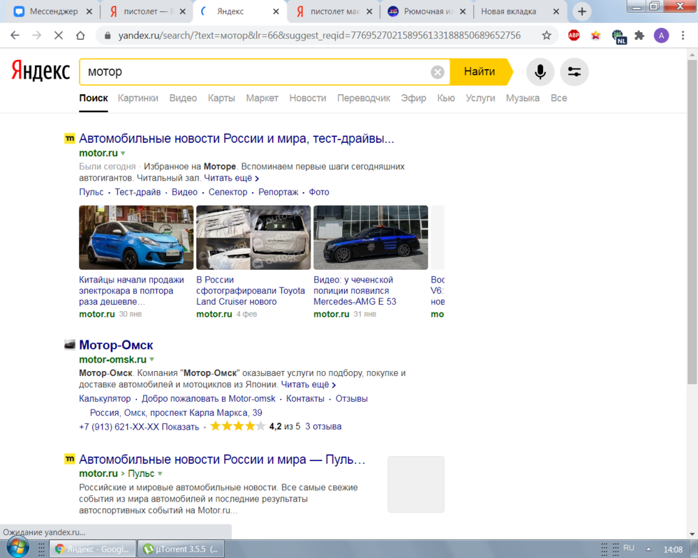Close the Рюмочная tab
Viewport: 698px width, 558px height.
pyautogui.click(x=463, y=12)
